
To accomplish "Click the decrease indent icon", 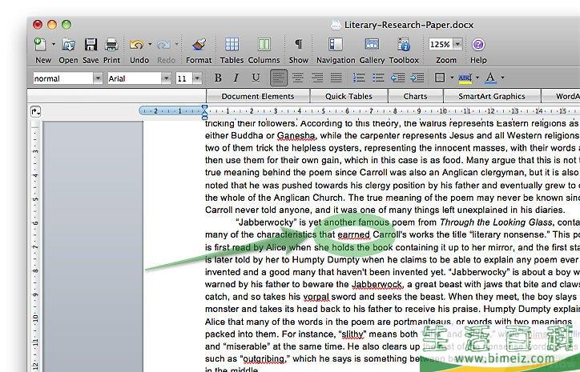I will (397, 78).
